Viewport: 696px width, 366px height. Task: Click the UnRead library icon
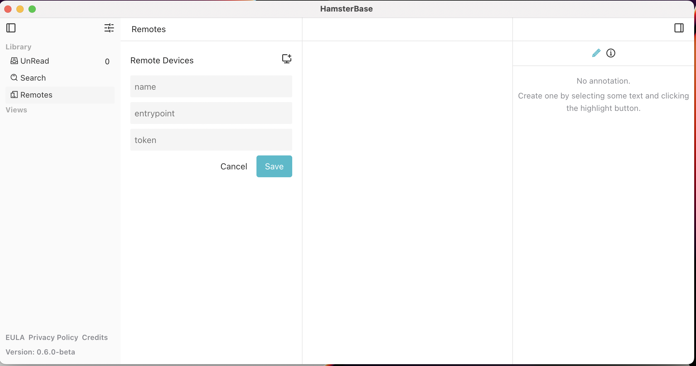pyautogui.click(x=14, y=61)
